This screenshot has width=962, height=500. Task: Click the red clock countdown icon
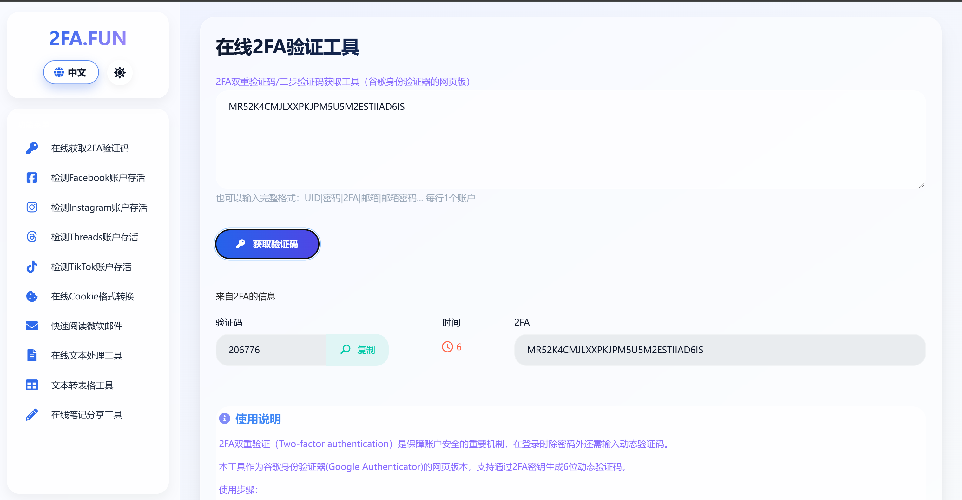447,347
